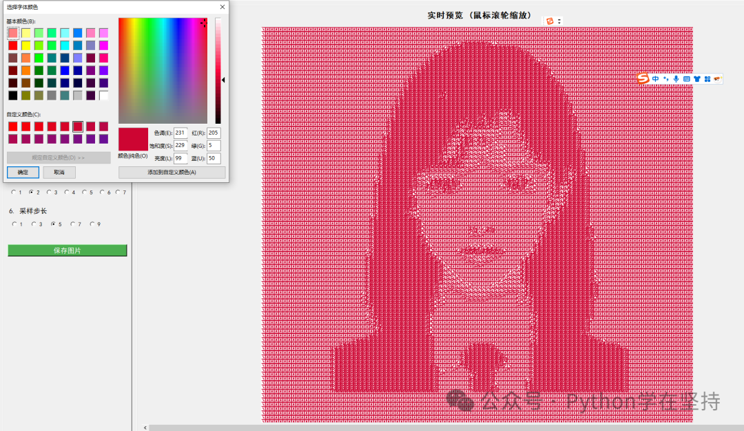Screen dimensions: 744x431
Task: Click the luminance slider arrow handle
Action: tap(223, 80)
